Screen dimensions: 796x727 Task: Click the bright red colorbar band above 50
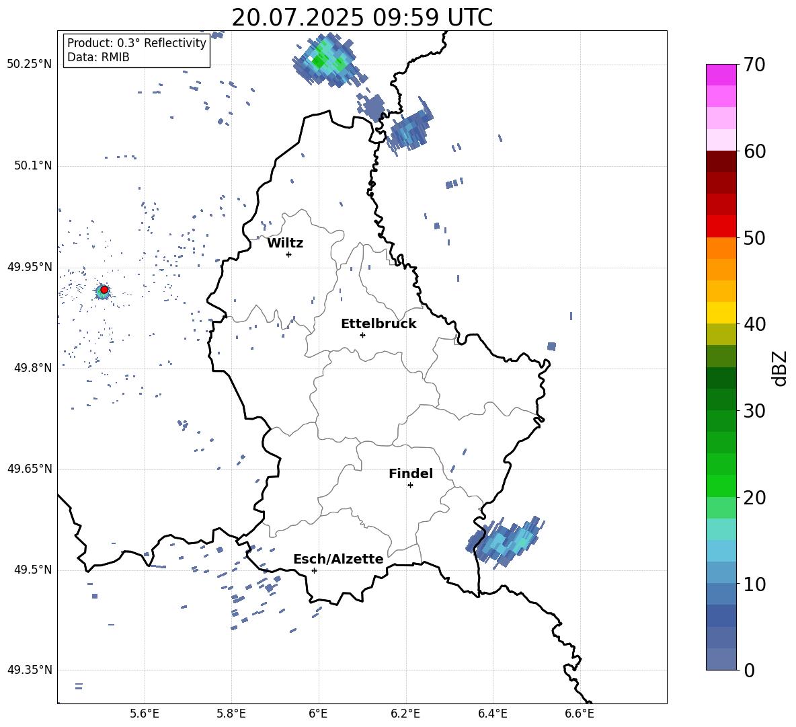(721, 227)
